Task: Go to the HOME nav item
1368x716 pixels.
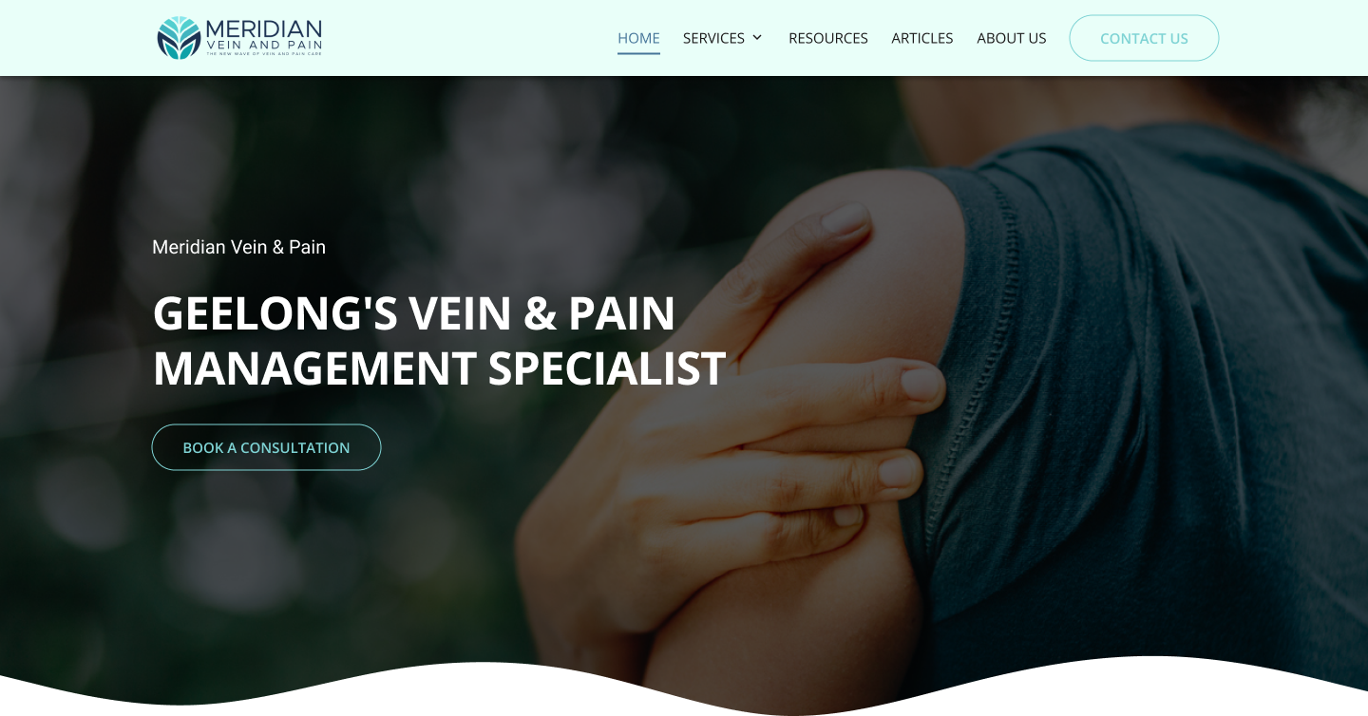Action: click(x=638, y=38)
